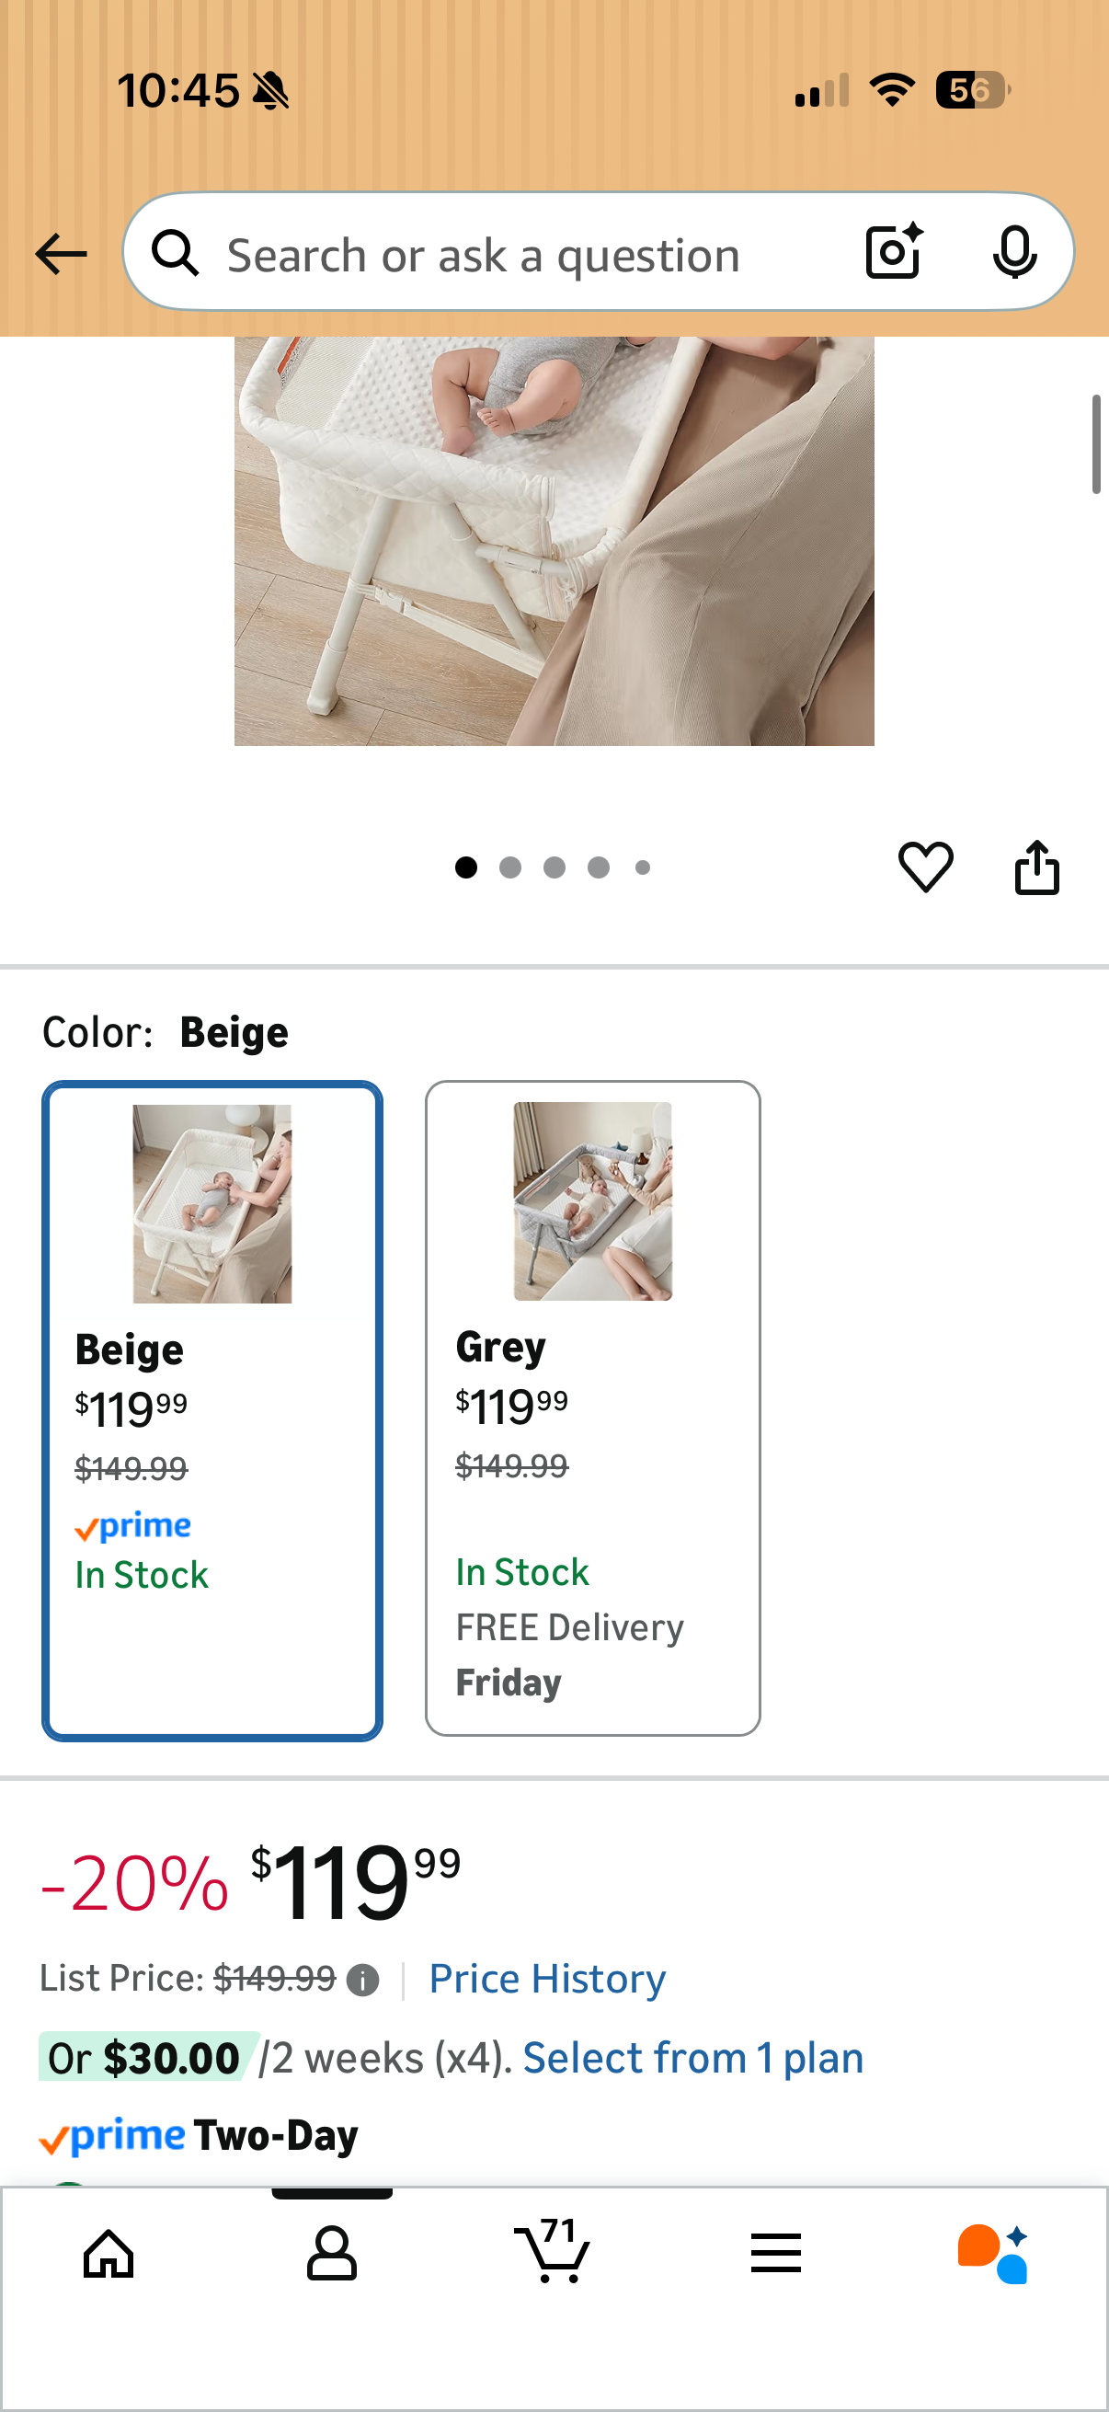Jump to the fourth image dot
1109x2412 pixels.
(x=599, y=868)
